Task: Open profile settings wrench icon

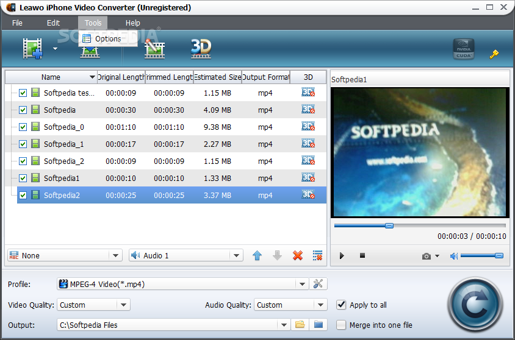Action: [x=319, y=283]
